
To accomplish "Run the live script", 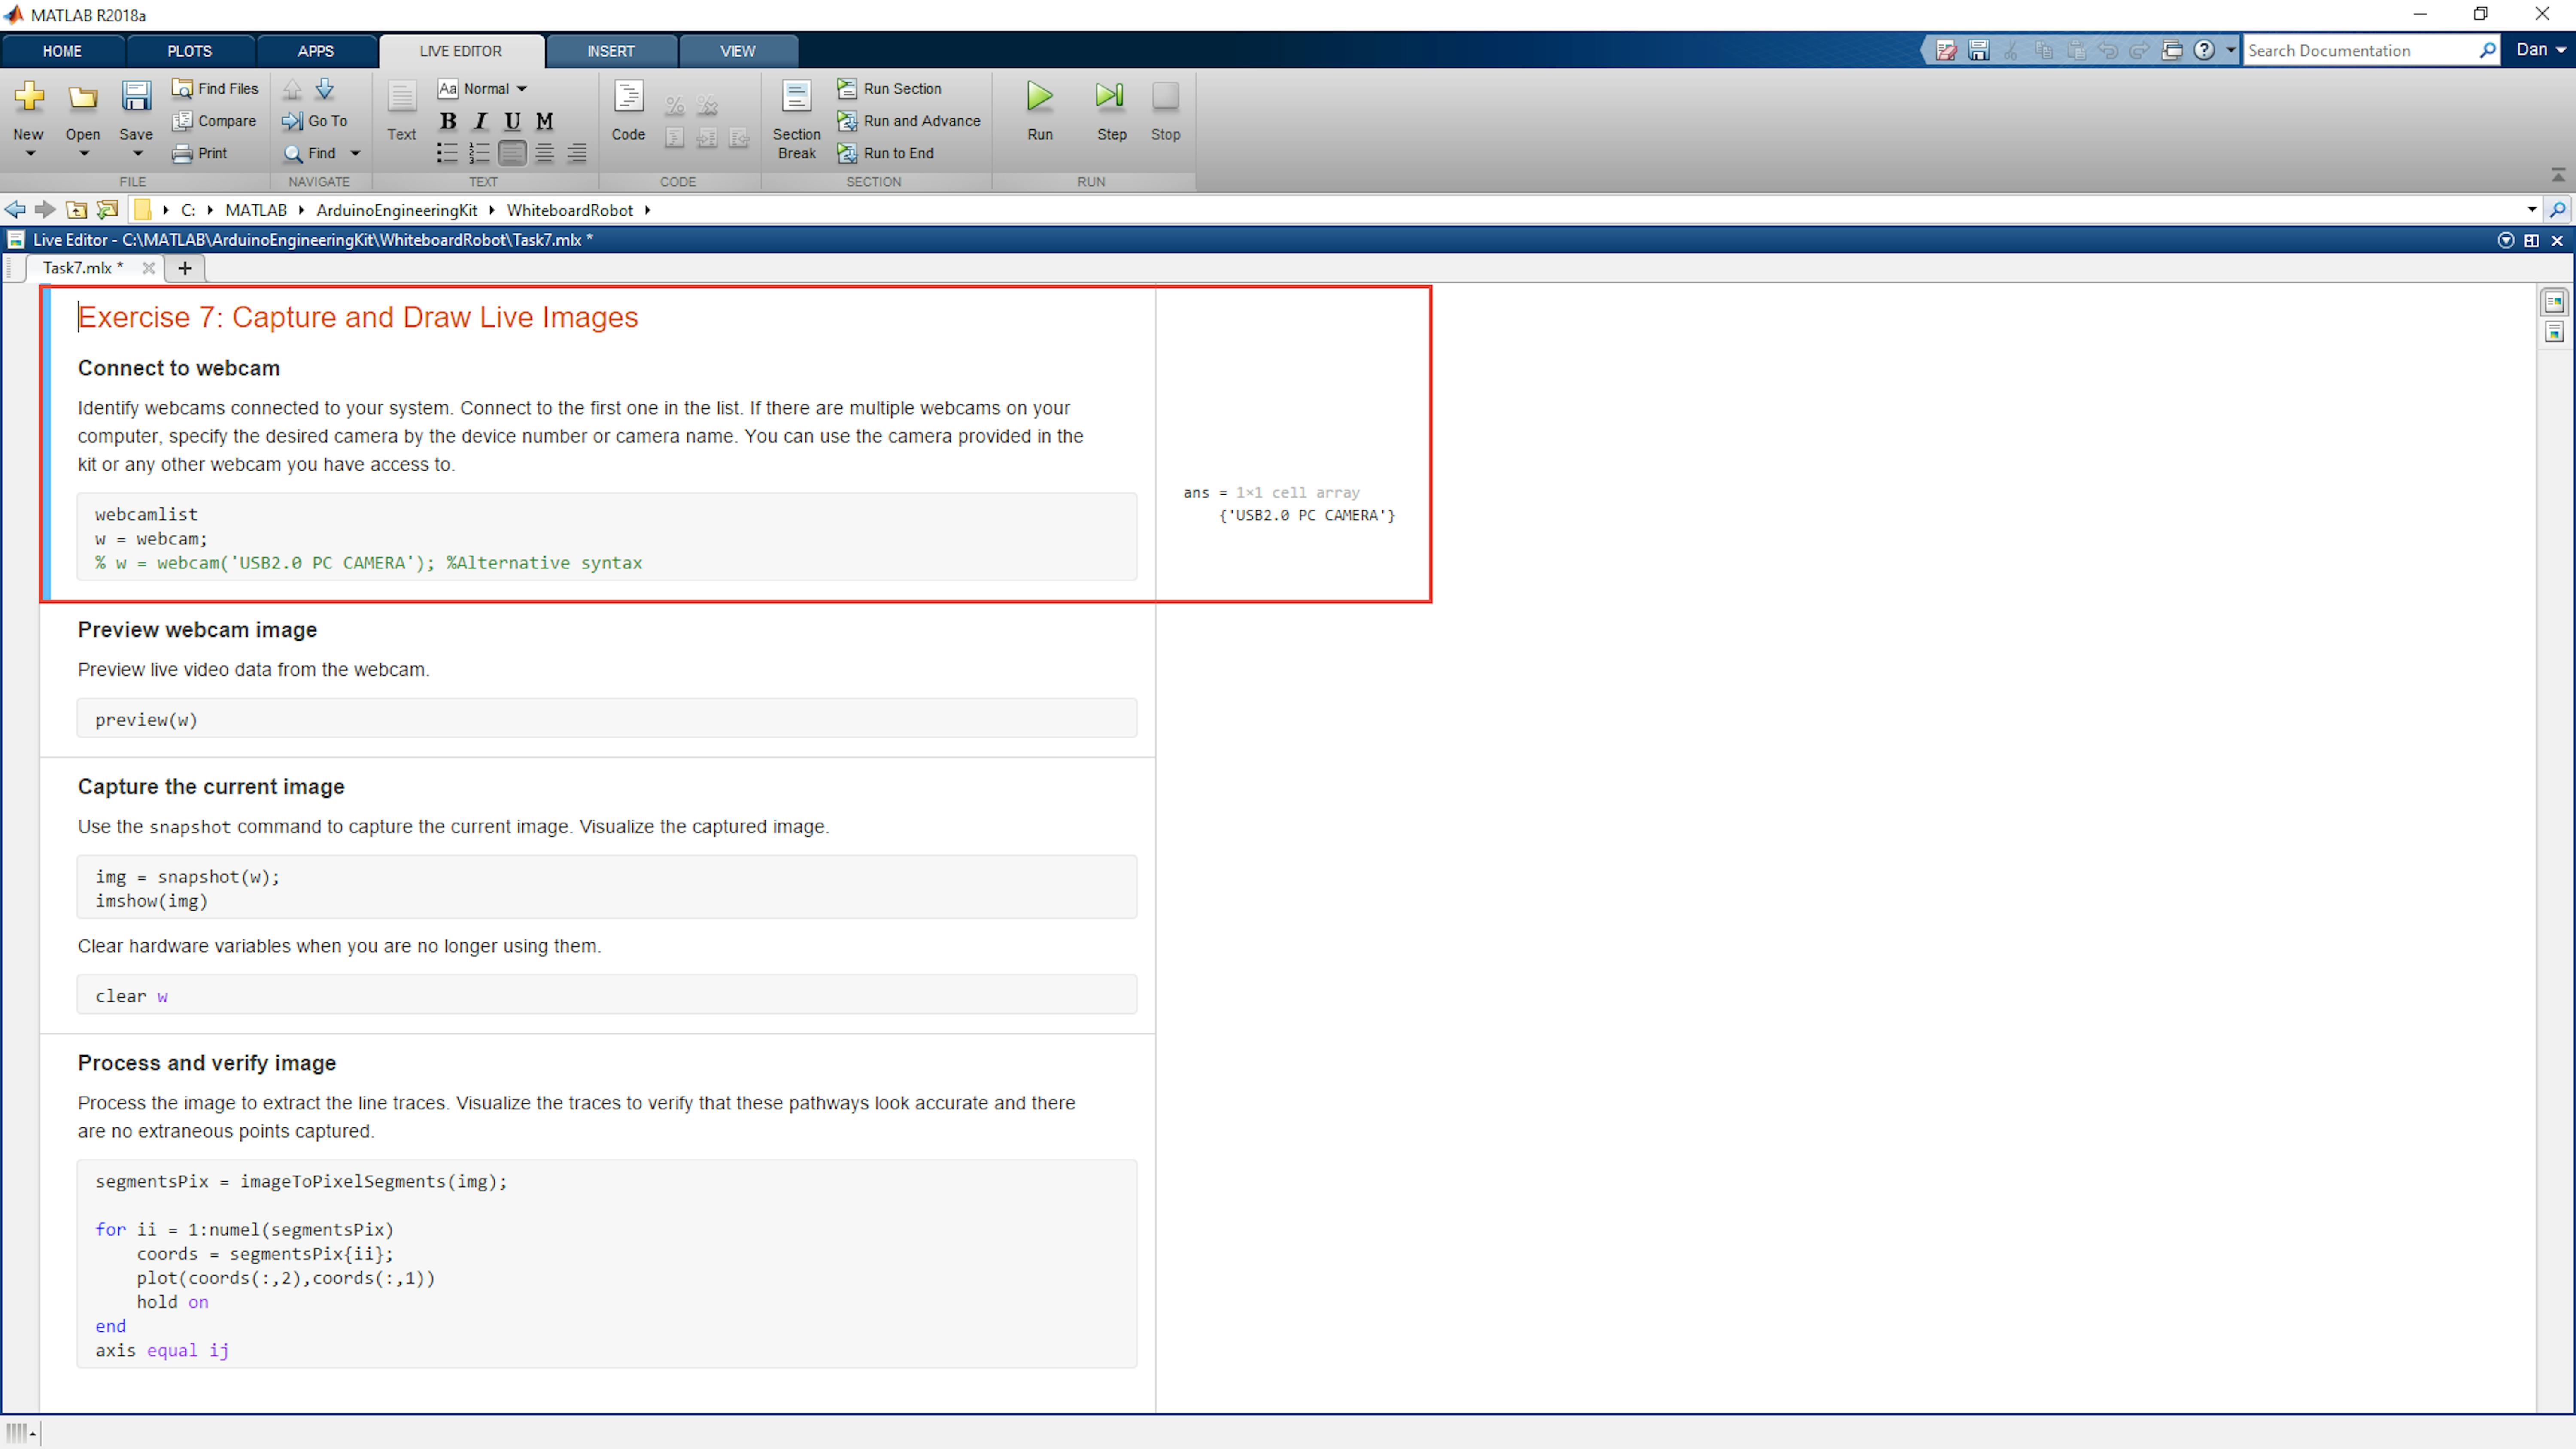I will (x=1040, y=111).
